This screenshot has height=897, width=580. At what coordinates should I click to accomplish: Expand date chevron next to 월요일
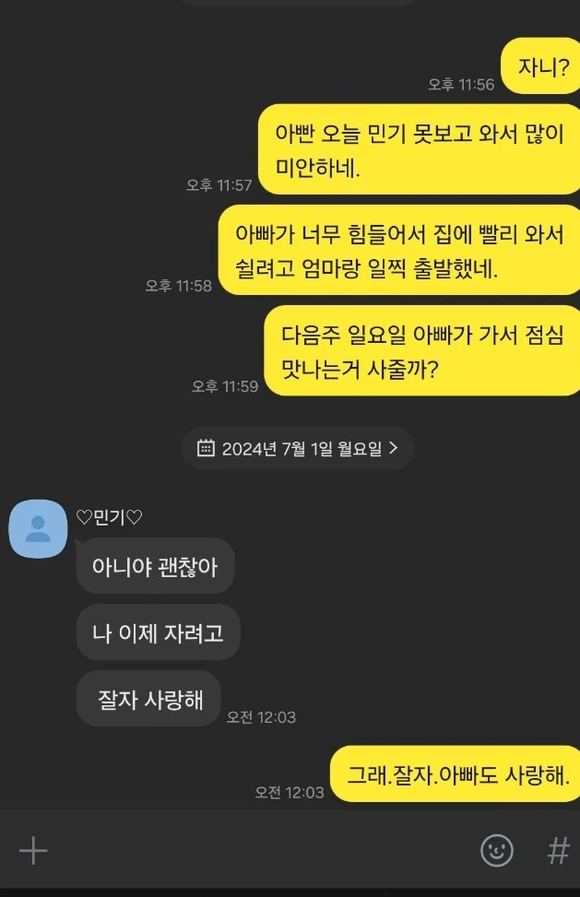coord(394,447)
